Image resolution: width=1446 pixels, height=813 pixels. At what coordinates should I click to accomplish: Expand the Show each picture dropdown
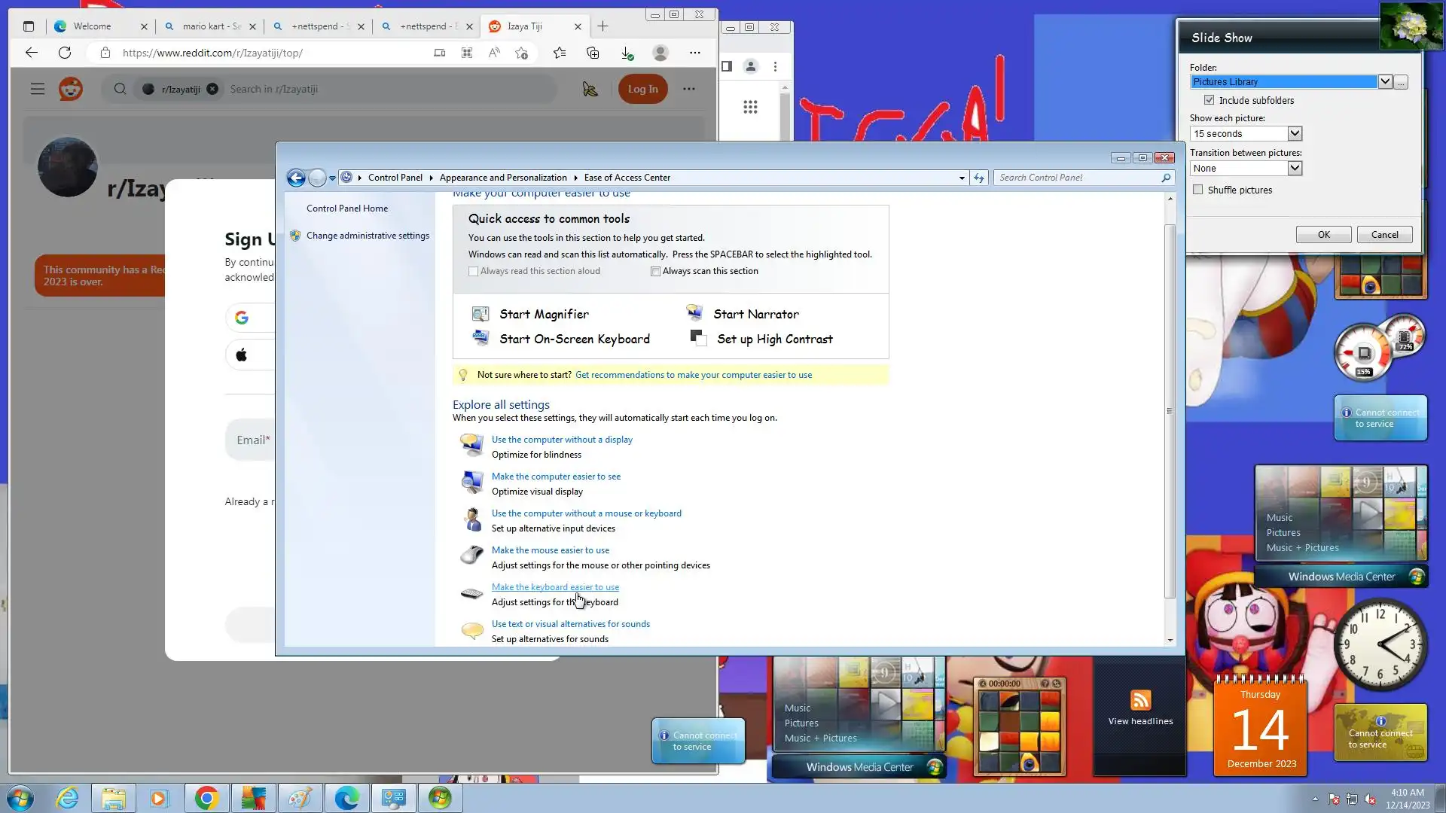[1294, 133]
